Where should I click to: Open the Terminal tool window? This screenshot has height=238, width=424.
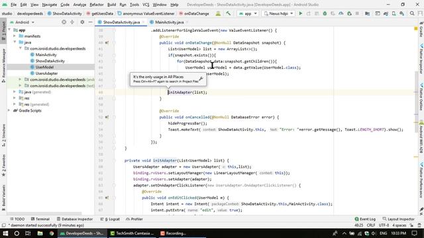click(40, 219)
